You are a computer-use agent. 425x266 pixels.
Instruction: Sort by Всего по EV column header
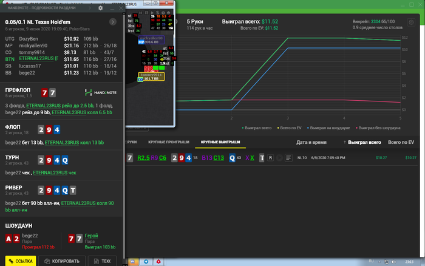click(401, 142)
